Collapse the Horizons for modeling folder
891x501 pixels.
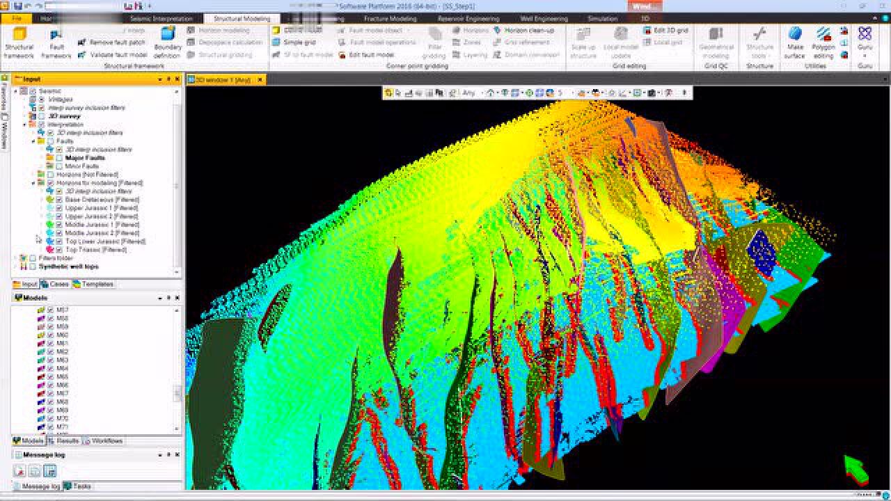point(33,183)
